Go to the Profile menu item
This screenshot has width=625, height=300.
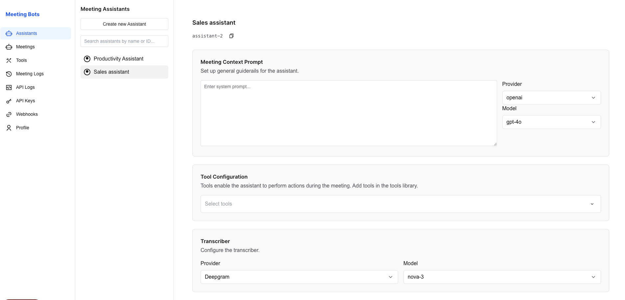pos(23,128)
